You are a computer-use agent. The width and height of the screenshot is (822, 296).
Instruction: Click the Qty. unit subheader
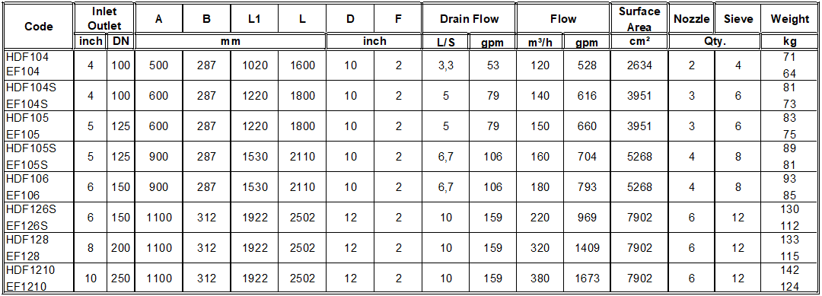coord(715,43)
